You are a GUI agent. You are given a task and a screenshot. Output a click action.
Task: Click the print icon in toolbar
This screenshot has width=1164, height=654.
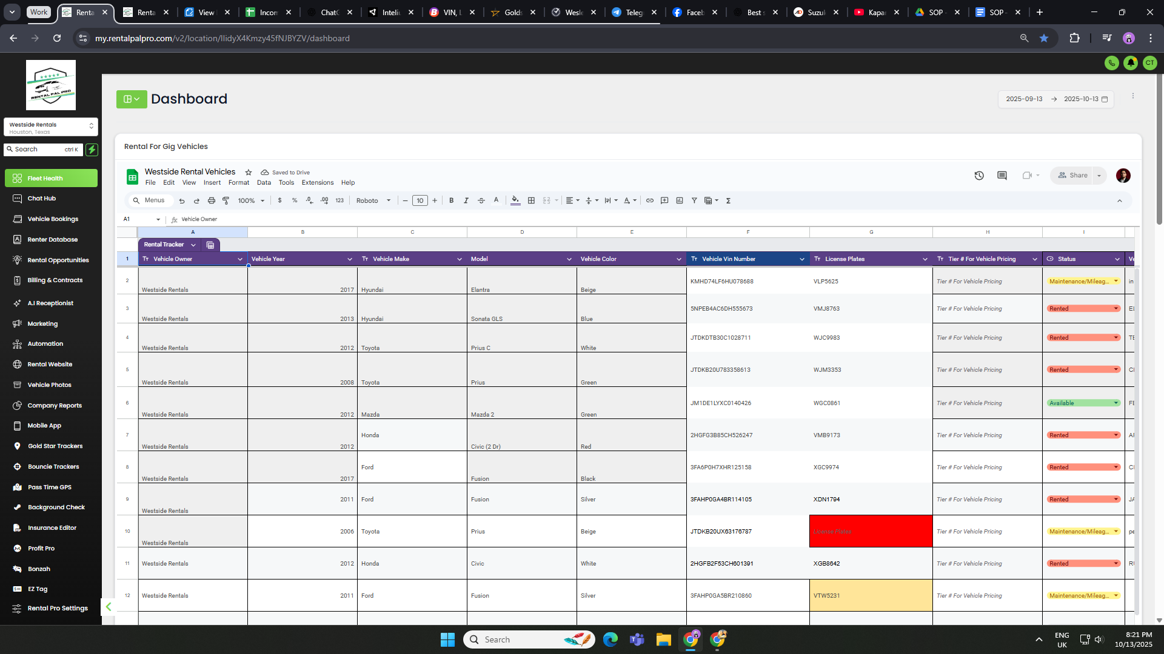[x=212, y=200]
